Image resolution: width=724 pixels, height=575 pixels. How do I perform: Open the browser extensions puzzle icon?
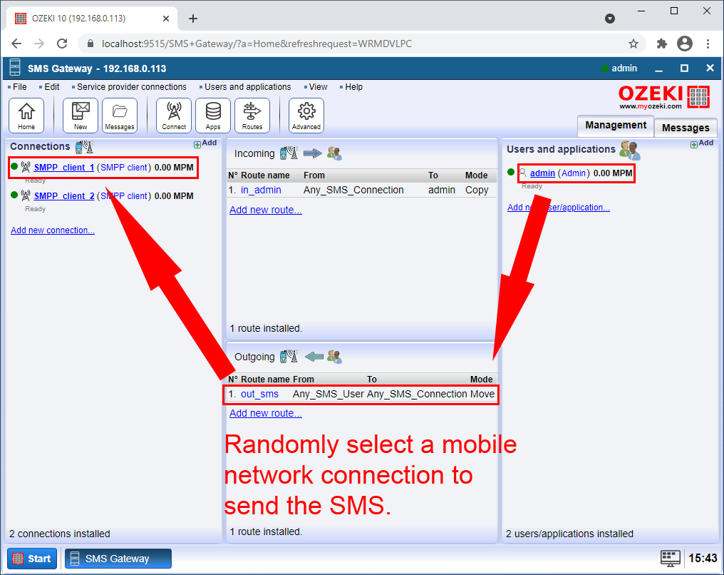tap(662, 44)
